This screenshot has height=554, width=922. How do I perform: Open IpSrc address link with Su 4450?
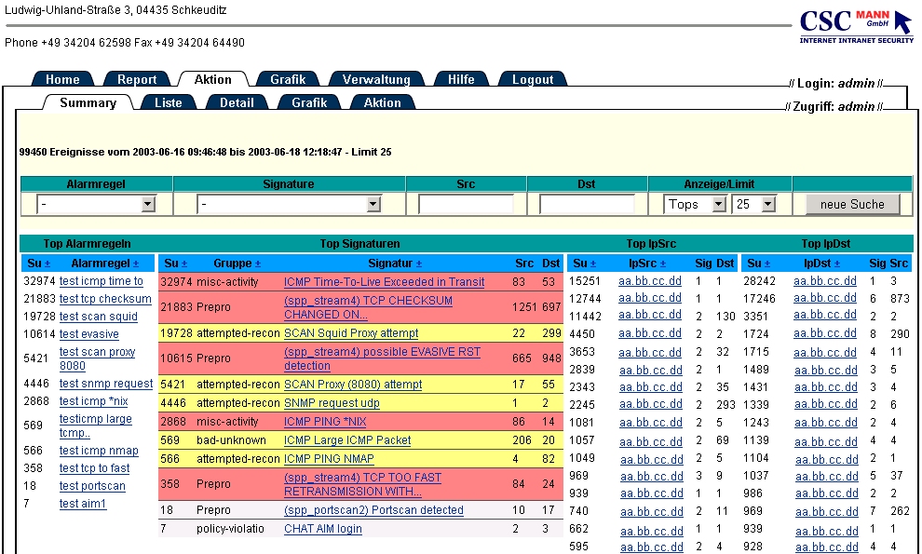click(650, 333)
